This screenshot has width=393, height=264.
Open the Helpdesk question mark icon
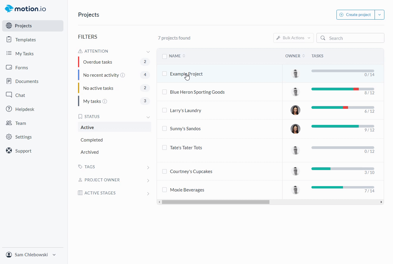9,109
